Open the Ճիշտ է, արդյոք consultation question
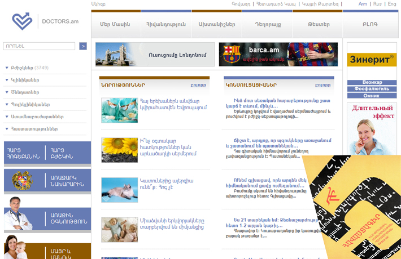The image size is (401, 259). click(278, 143)
